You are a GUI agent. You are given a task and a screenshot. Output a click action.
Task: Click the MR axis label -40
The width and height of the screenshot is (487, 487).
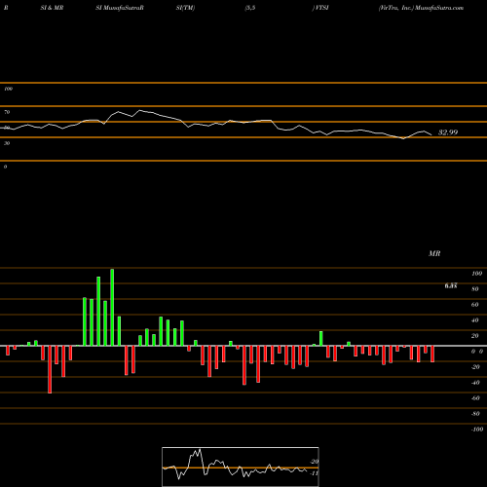pos(475,383)
